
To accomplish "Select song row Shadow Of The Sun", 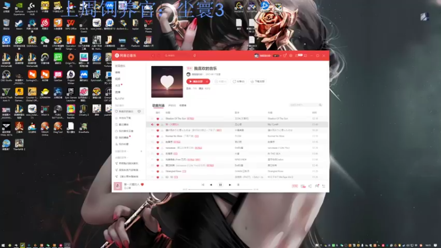I will point(237,118).
